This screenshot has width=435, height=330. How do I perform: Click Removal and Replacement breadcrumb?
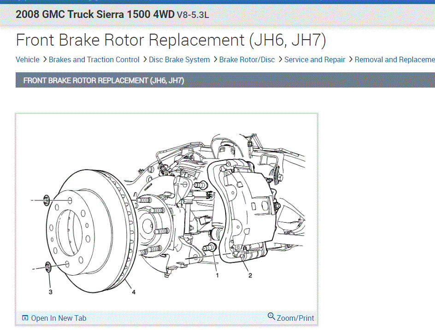(x=394, y=59)
